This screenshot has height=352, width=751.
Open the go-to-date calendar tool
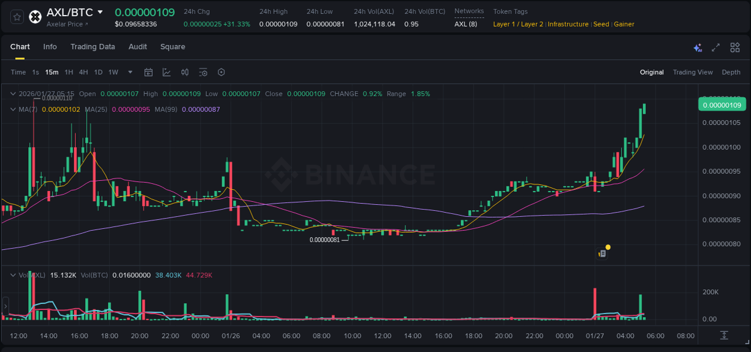coord(148,72)
